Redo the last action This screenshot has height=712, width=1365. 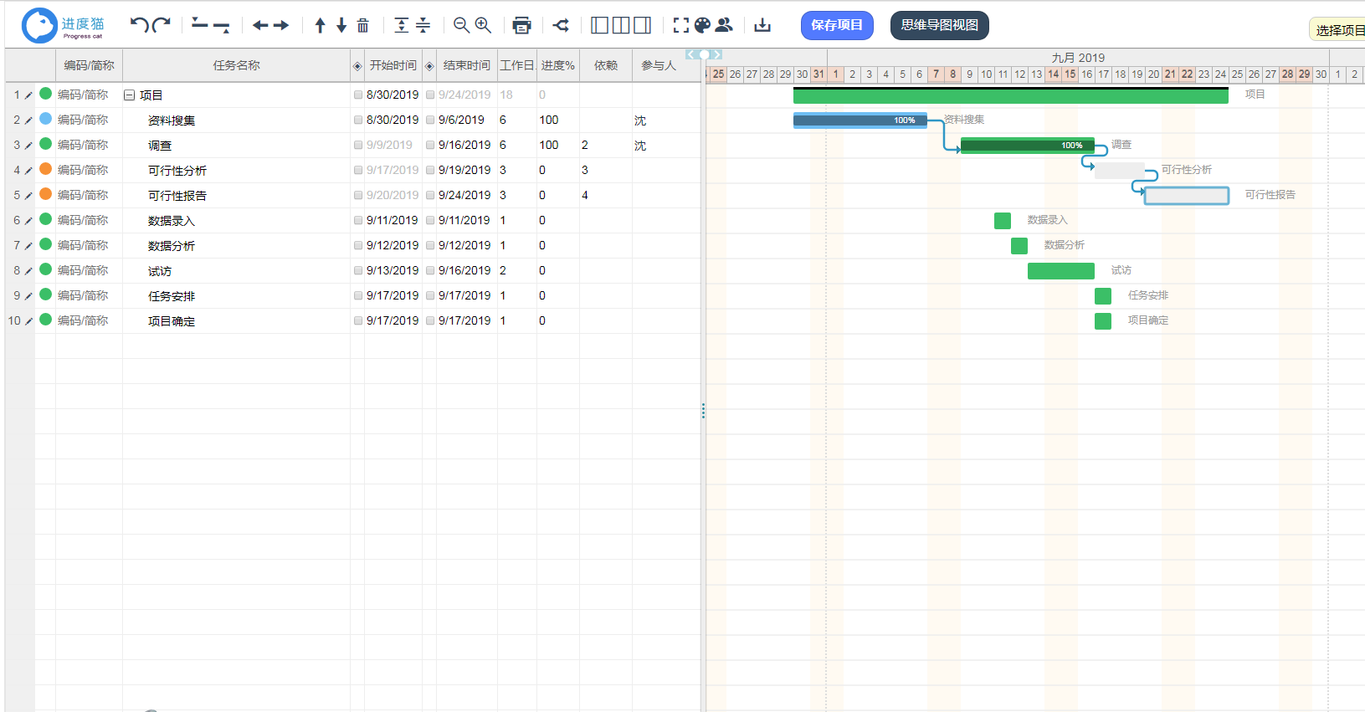[x=162, y=25]
